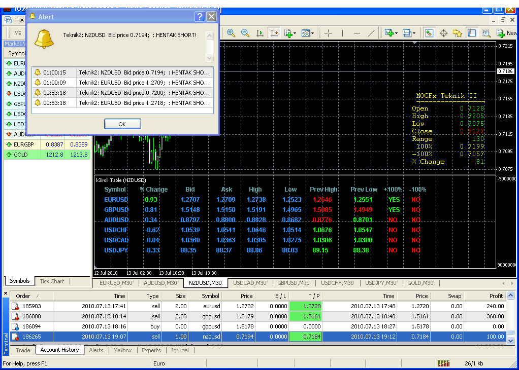Select the 01:00:09 EURUSD alert row

click(x=122, y=83)
